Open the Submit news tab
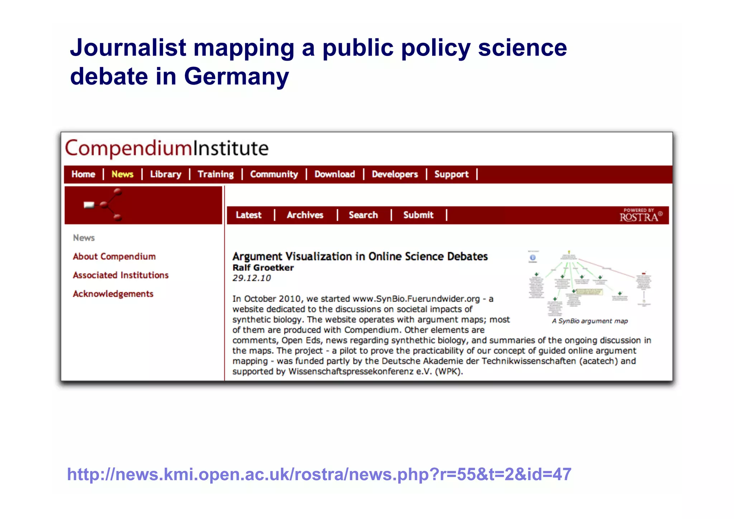This screenshot has height=519, width=734. click(418, 215)
